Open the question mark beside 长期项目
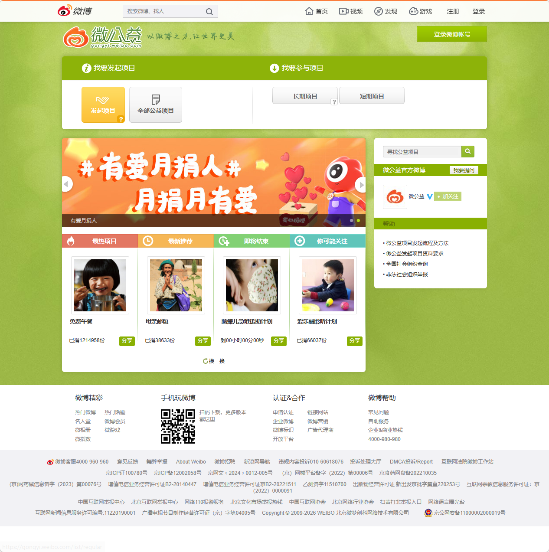The height and width of the screenshot is (552, 549). (334, 102)
